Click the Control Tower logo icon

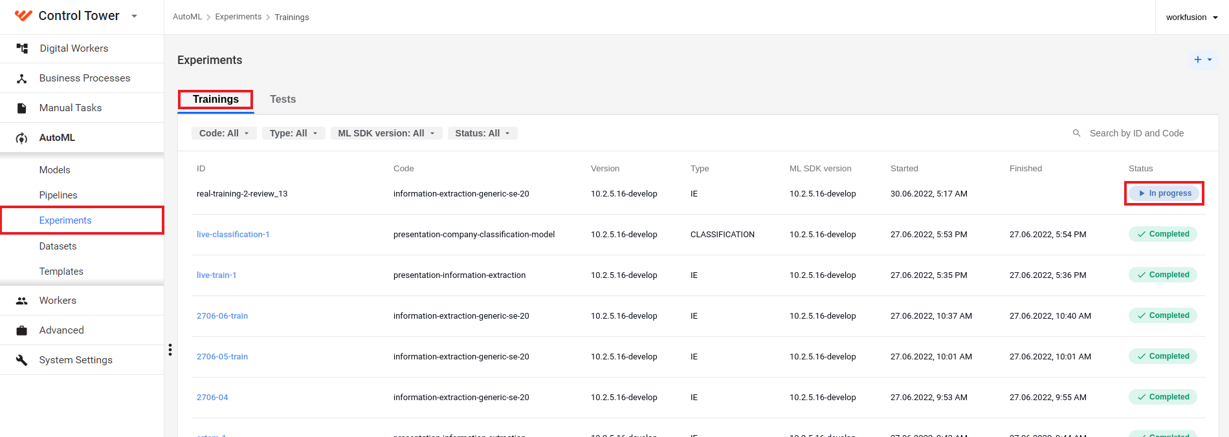[23, 16]
